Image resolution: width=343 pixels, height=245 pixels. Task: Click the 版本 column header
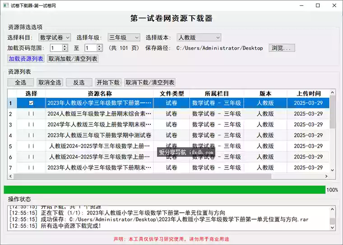(x=265, y=94)
